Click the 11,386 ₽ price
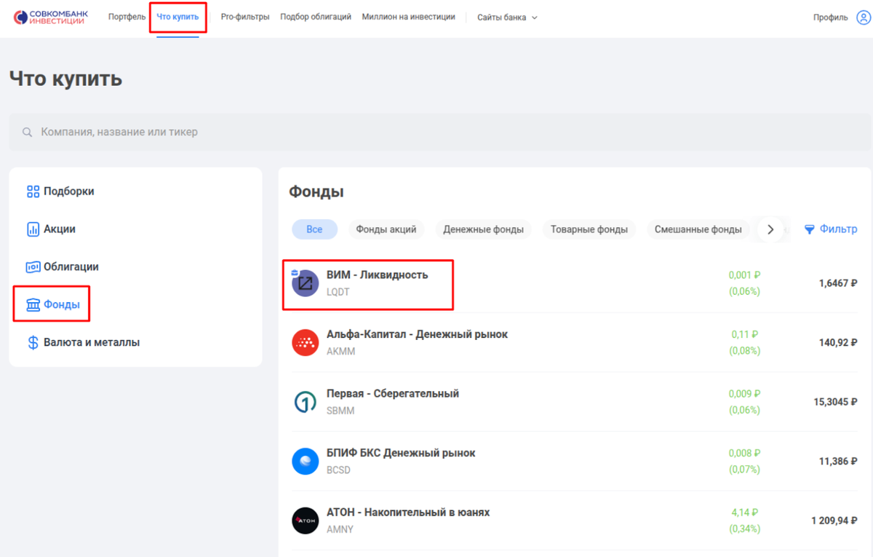Screen dimensions: 873x557 point(838,461)
